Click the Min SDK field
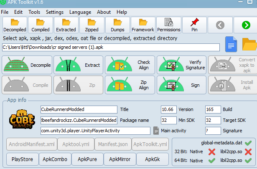 click(169, 120)
